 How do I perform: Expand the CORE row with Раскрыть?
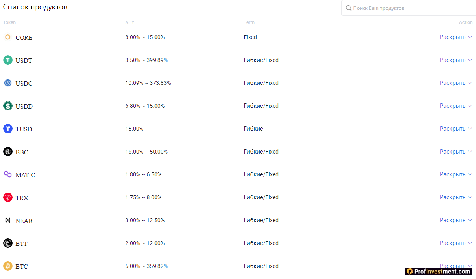[456, 37]
